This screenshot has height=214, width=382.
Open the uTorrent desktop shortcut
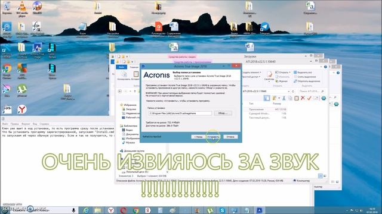(22, 91)
